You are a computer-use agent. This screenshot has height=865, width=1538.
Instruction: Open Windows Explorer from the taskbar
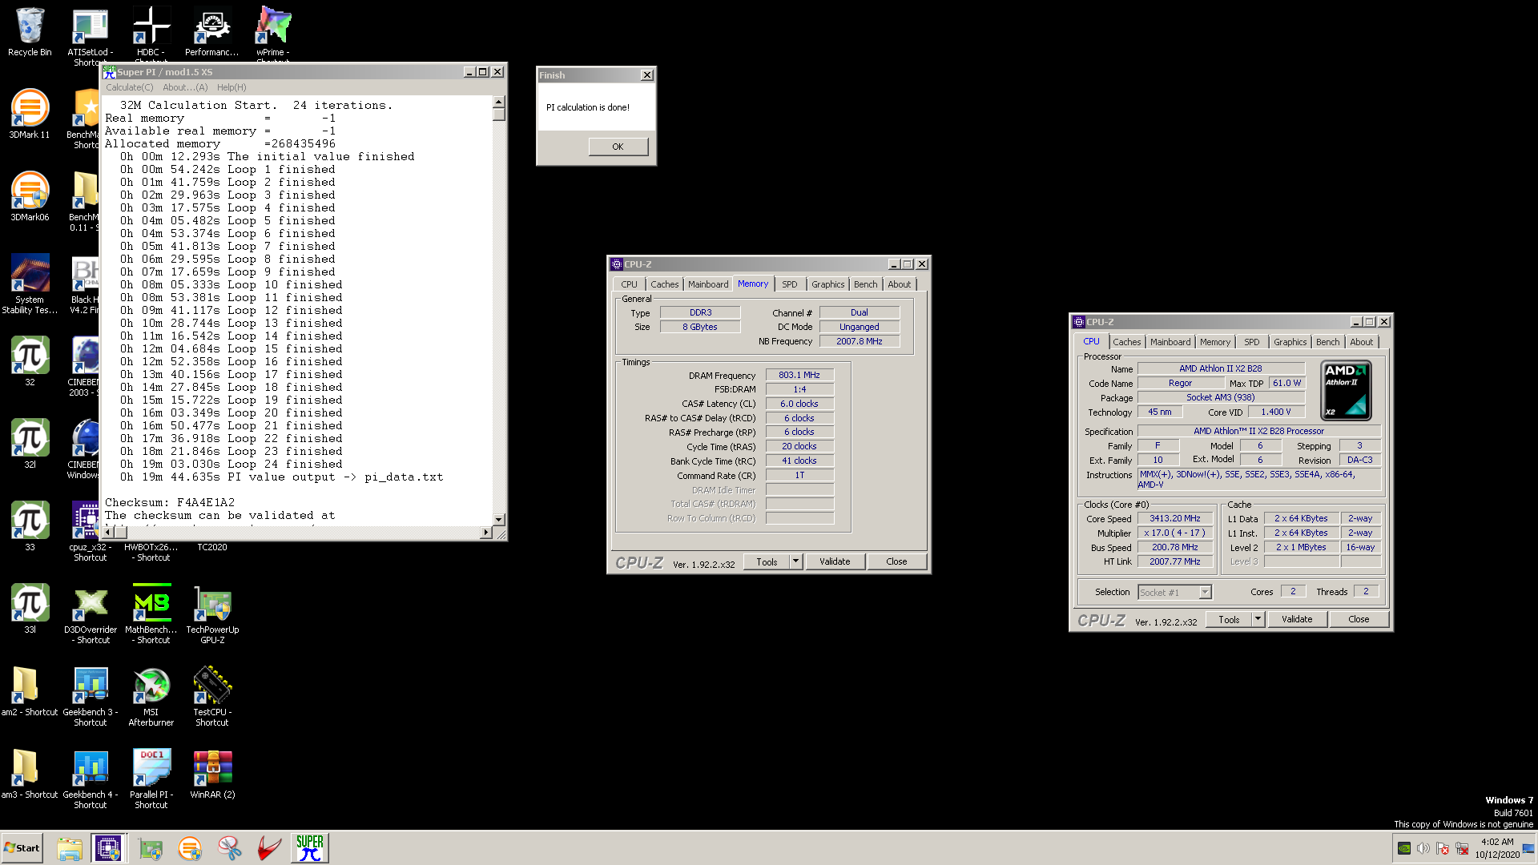70,847
